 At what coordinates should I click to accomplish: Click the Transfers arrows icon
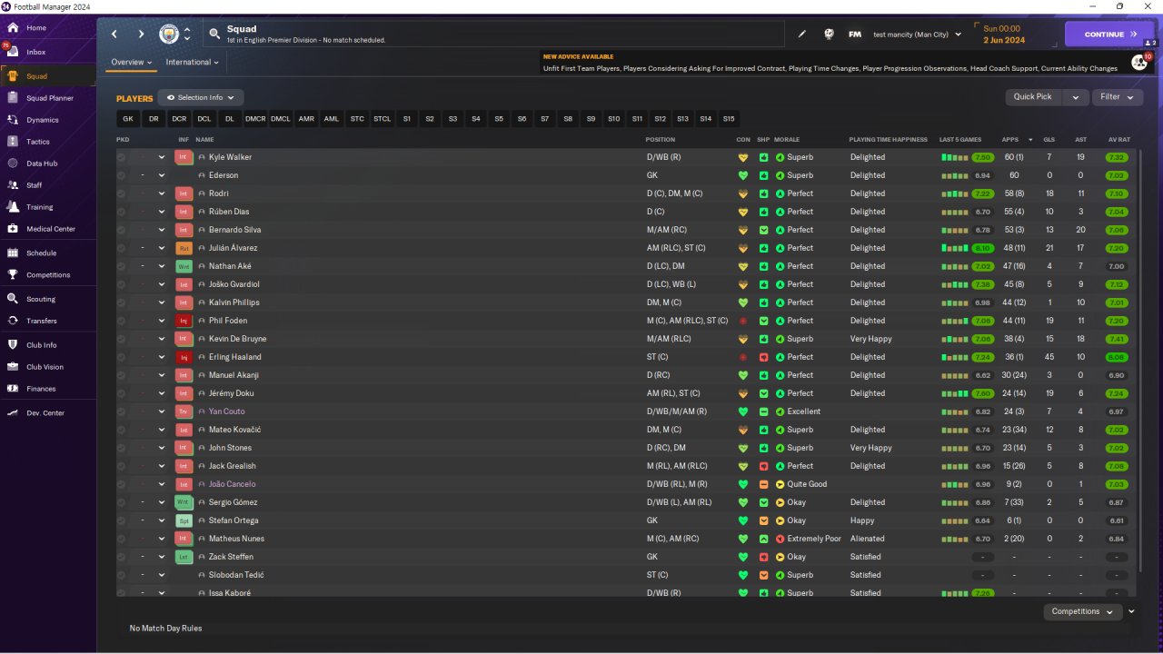click(x=13, y=321)
